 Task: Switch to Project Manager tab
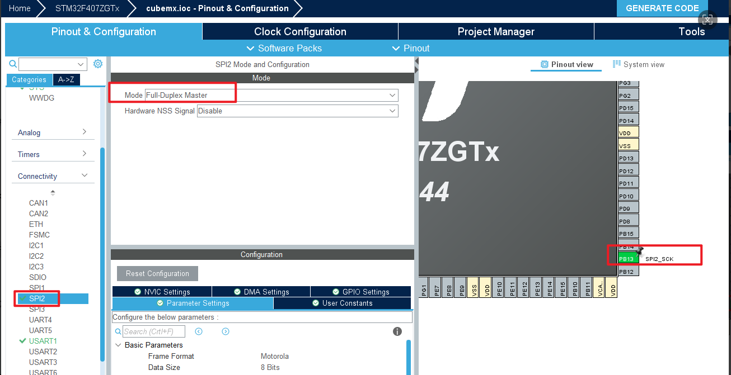coord(496,31)
